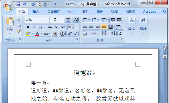Switch to the 开始 tab
The image size is (169, 103).
click(21, 12)
